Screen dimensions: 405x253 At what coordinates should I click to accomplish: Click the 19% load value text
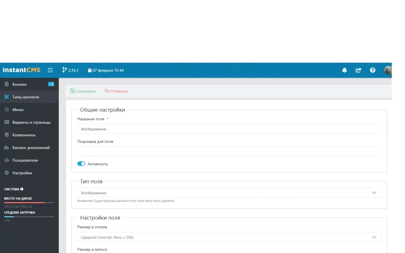click(7, 221)
